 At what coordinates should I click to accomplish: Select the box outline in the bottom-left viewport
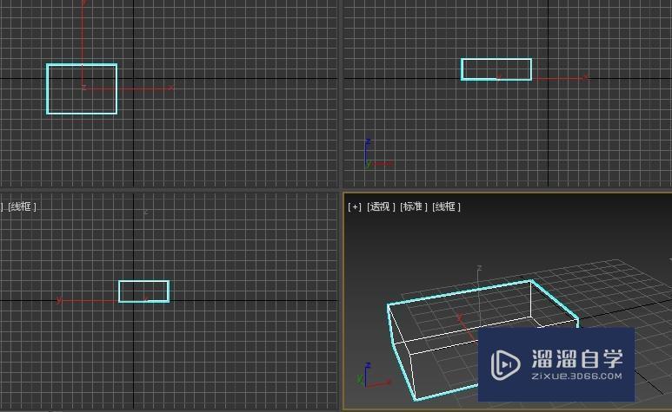(143, 291)
